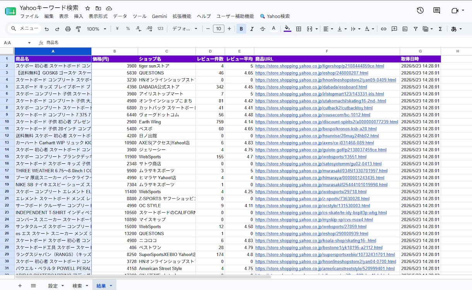Check the cloud save status icon
The width and height of the screenshot is (472, 290).
pyautogui.click(x=109, y=8)
